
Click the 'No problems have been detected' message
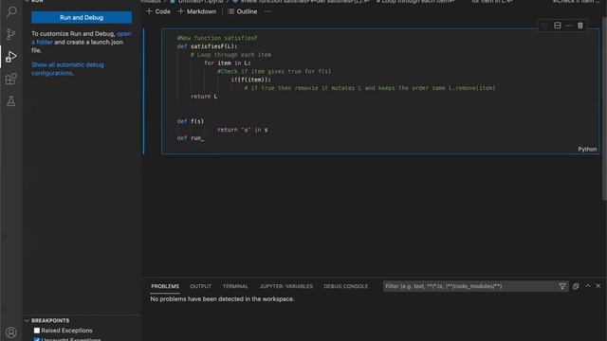222,299
